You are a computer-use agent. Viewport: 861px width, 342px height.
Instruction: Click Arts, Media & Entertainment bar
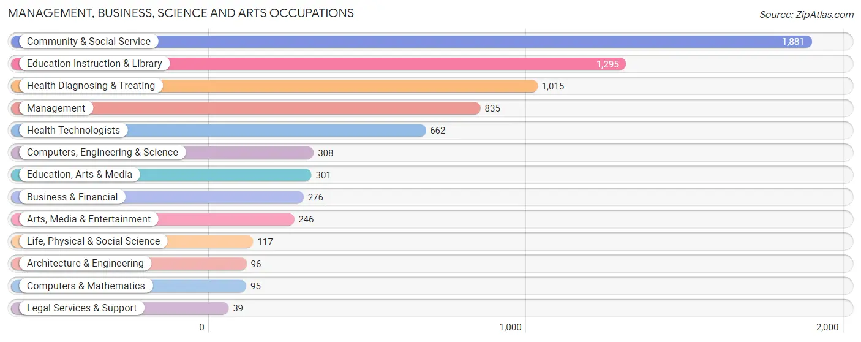pos(152,219)
